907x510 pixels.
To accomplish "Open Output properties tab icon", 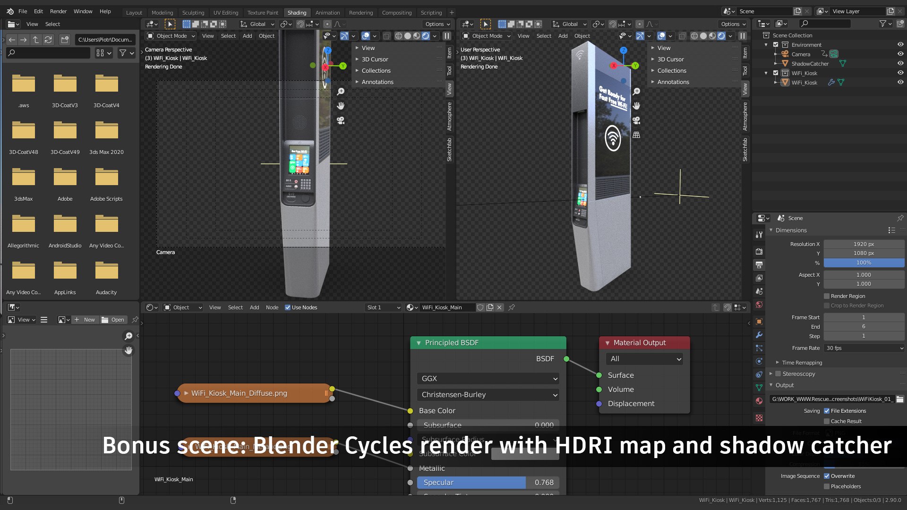I will [759, 265].
